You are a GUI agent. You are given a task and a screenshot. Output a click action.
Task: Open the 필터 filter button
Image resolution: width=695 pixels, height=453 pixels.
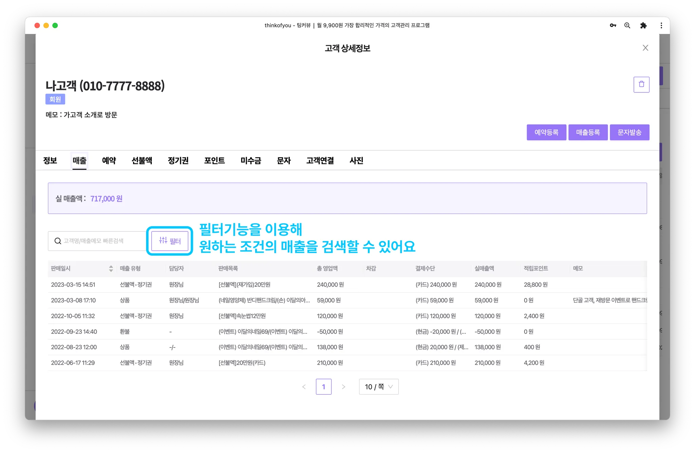tap(170, 241)
